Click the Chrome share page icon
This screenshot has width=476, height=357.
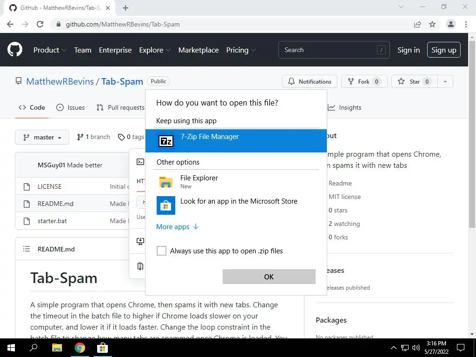pyautogui.click(x=417, y=24)
